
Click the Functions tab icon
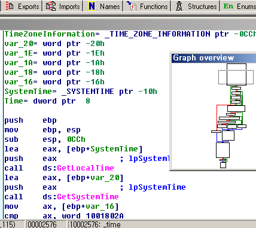pos(132,7)
